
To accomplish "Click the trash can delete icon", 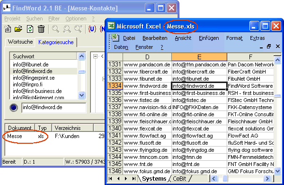I will [x=41, y=29].
